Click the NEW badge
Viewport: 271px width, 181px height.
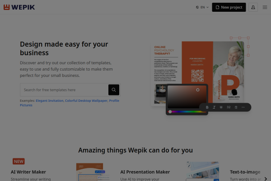tap(19, 161)
